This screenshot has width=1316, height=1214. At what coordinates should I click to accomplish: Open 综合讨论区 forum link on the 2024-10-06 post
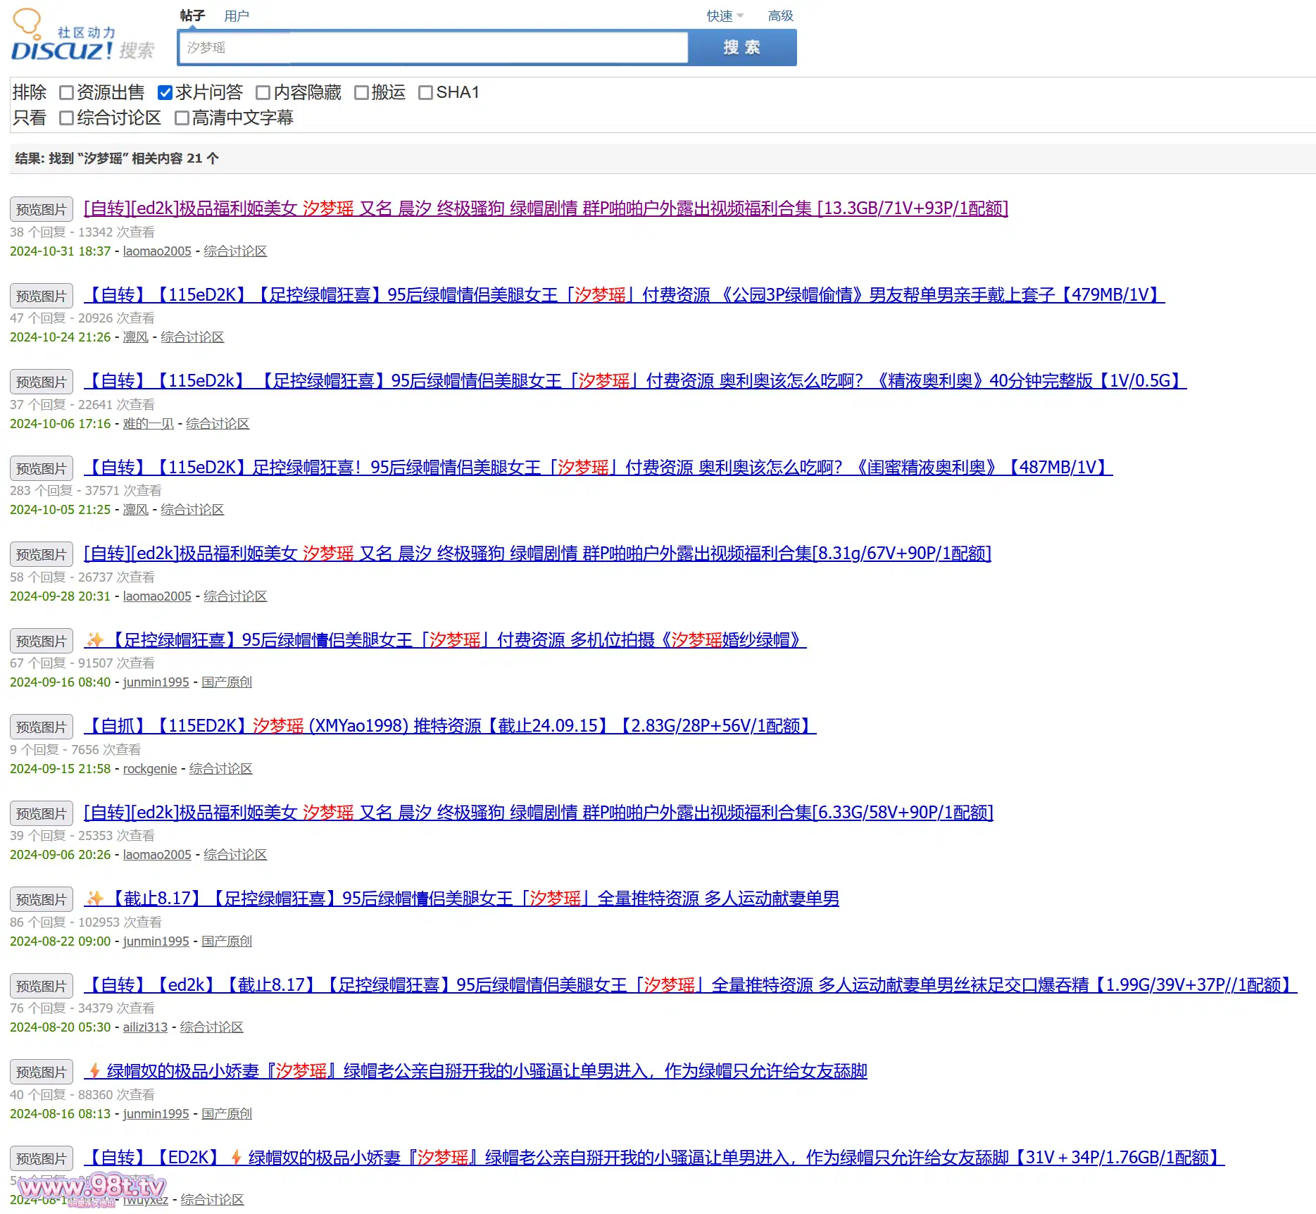pyautogui.click(x=218, y=424)
